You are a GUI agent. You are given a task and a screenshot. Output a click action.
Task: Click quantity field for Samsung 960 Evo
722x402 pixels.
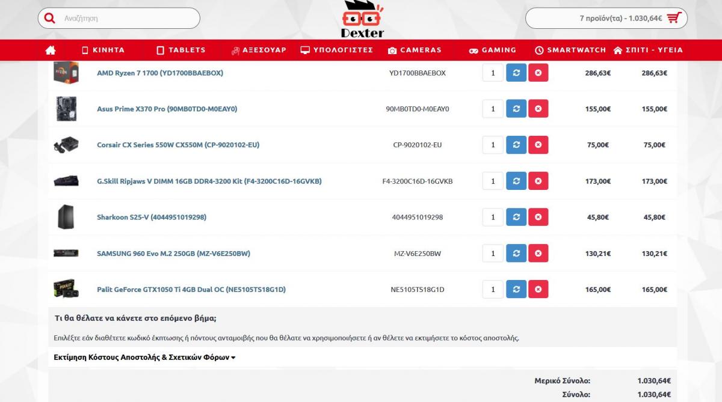tap(493, 253)
